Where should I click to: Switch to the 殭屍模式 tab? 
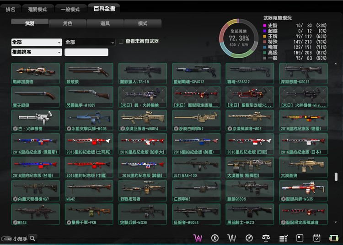tap(38, 9)
